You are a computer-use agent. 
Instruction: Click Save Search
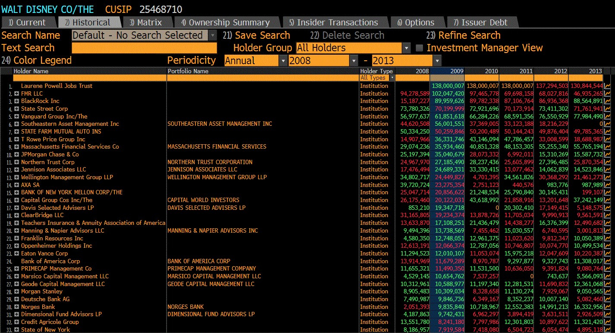(256, 35)
